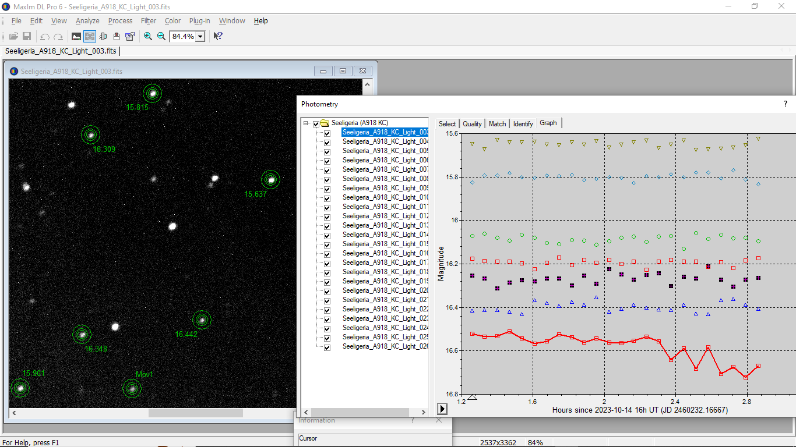Open the Process menu

(120, 20)
